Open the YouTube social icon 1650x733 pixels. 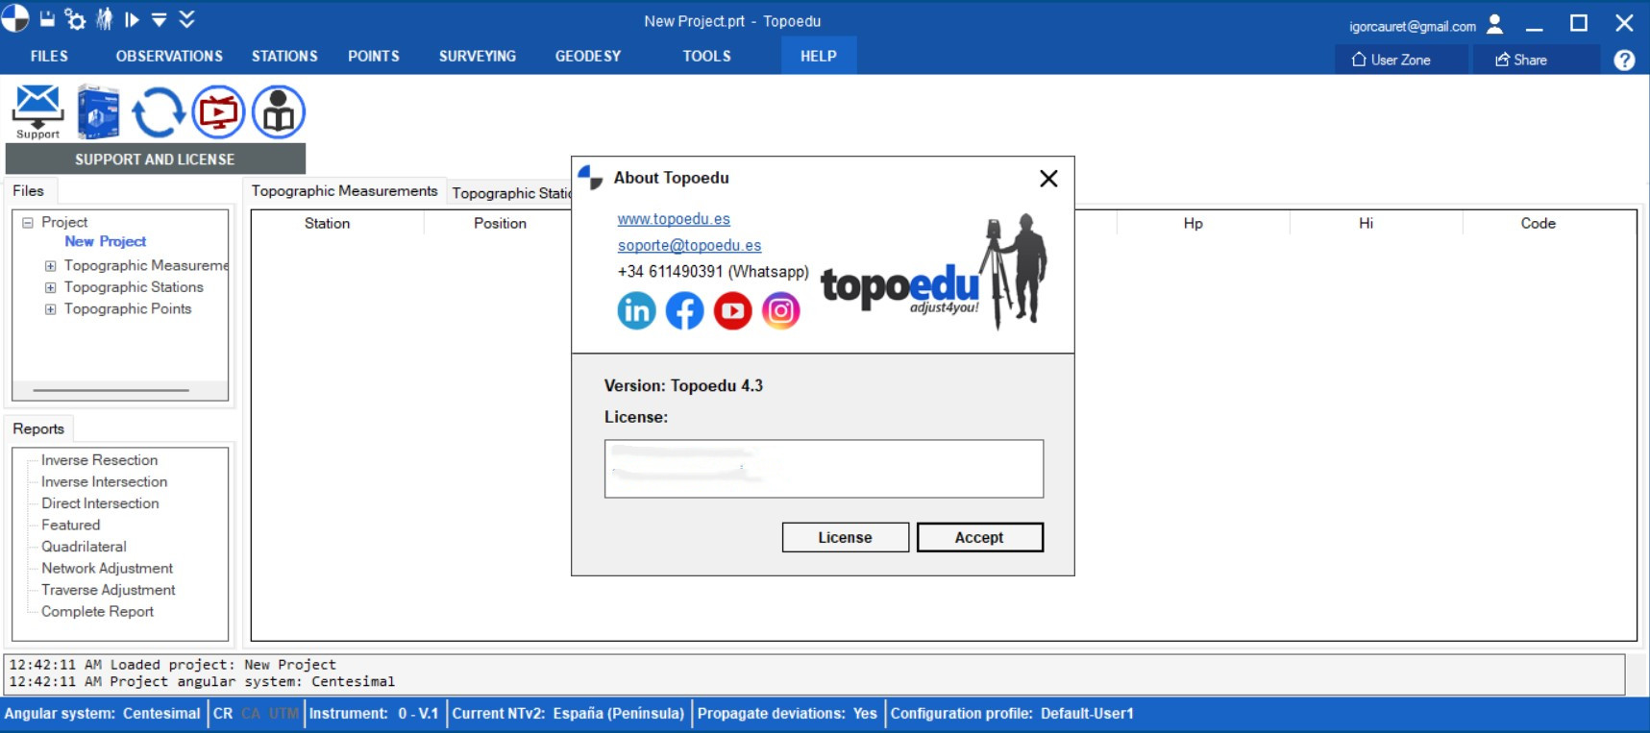pos(732,310)
